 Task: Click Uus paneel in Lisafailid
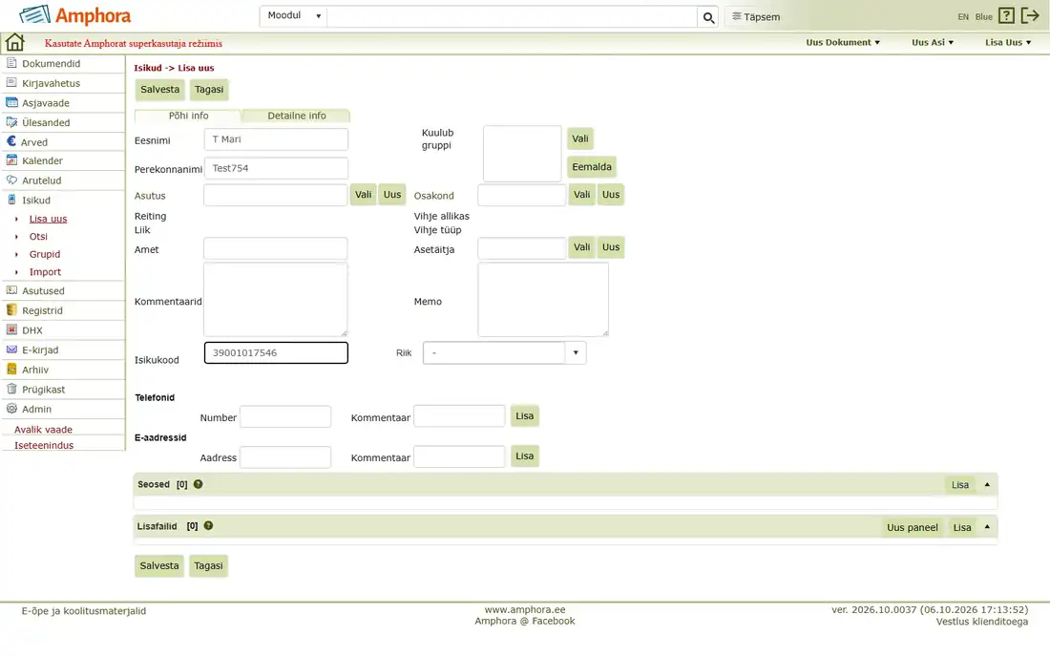(912, 528)
